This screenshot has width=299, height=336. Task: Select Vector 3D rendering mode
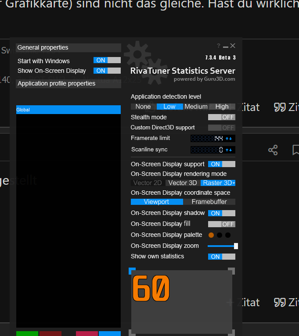point(183,183)
